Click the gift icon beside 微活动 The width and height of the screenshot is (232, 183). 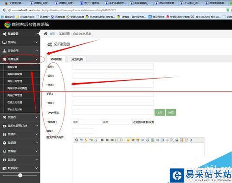[x=5, y=160]
